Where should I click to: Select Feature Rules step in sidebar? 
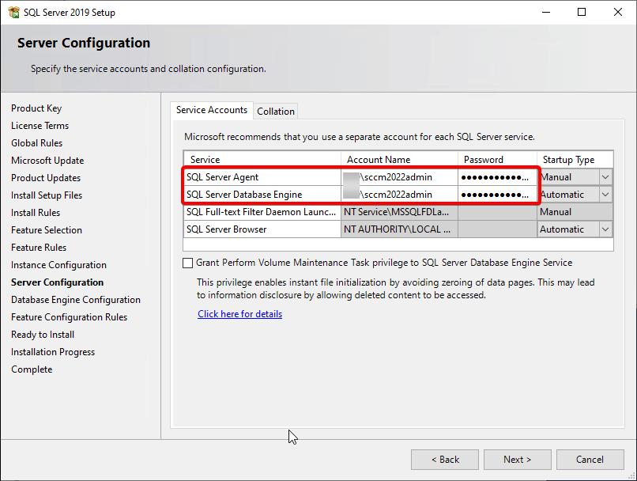(x=39, y=248)
